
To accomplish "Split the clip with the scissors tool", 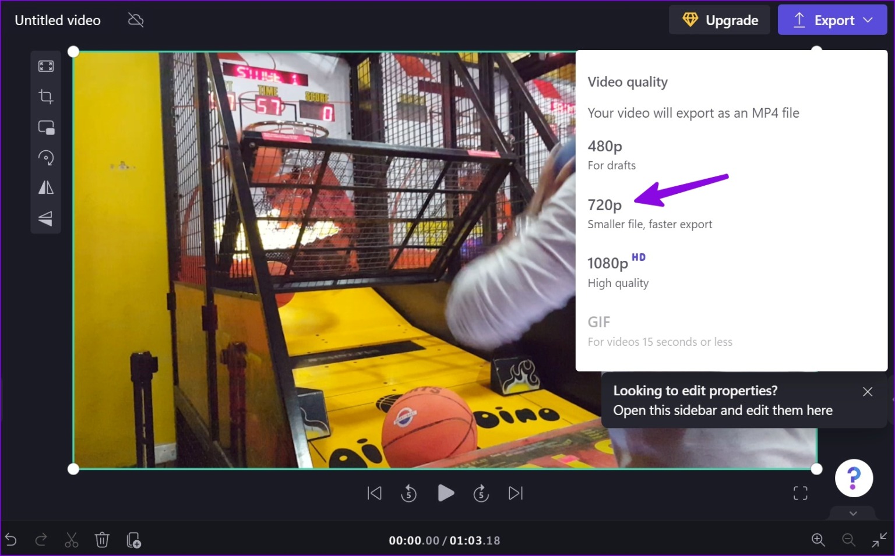I will pyautogui.click(x=71, y=540).
